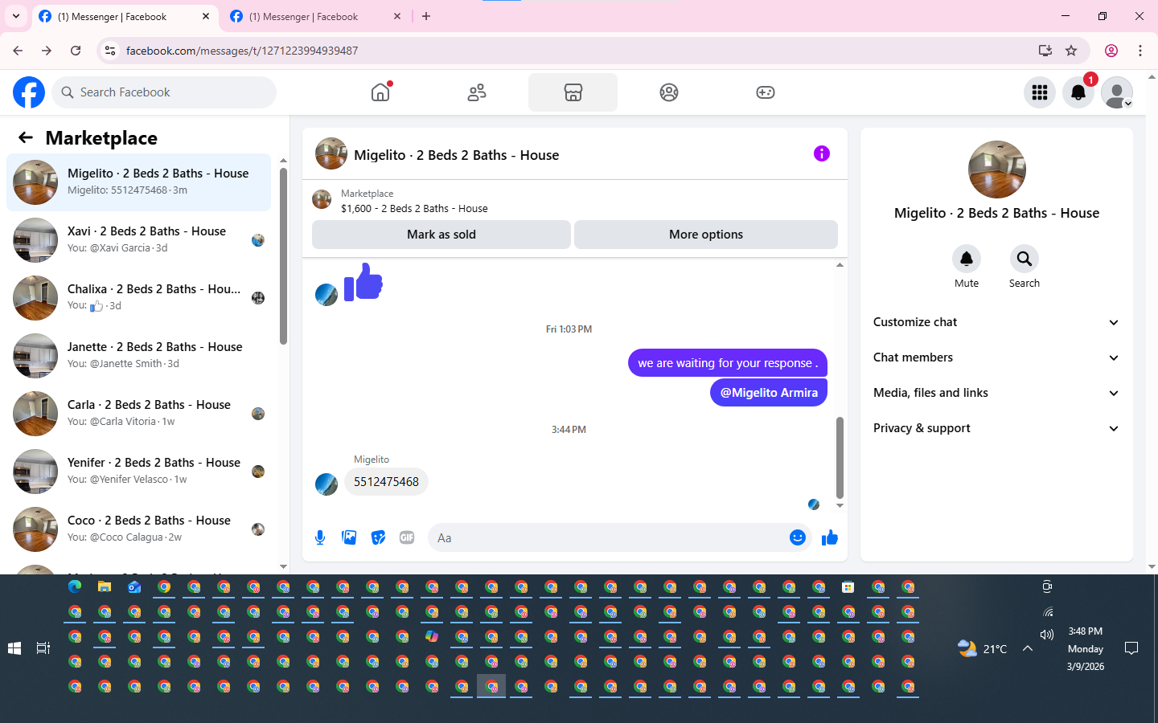Open the tab search dropdown arrow
The height and width of the screenshot is (723, 1158).
coord(16,16)
